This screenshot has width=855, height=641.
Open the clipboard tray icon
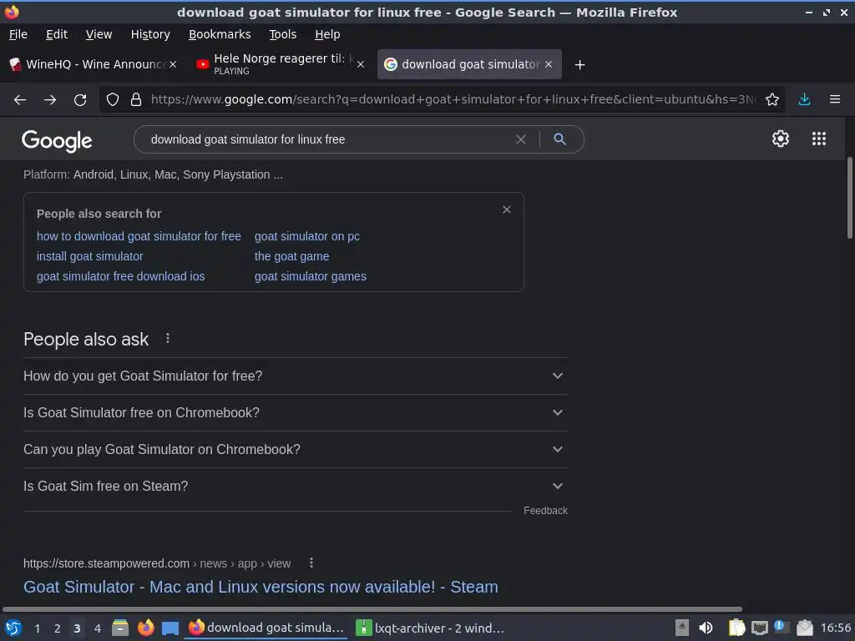click(736, 628)
